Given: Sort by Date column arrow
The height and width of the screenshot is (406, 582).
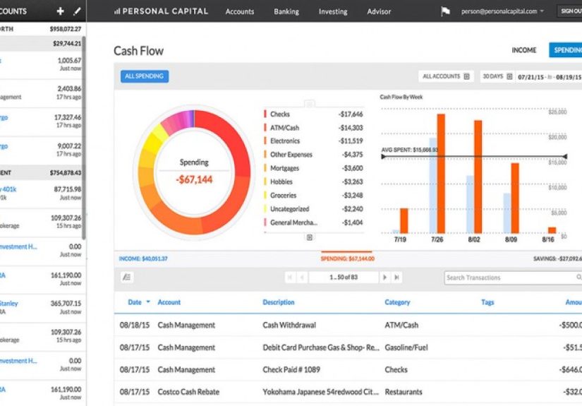Looking at the screenshot, I should pos(148,301).
